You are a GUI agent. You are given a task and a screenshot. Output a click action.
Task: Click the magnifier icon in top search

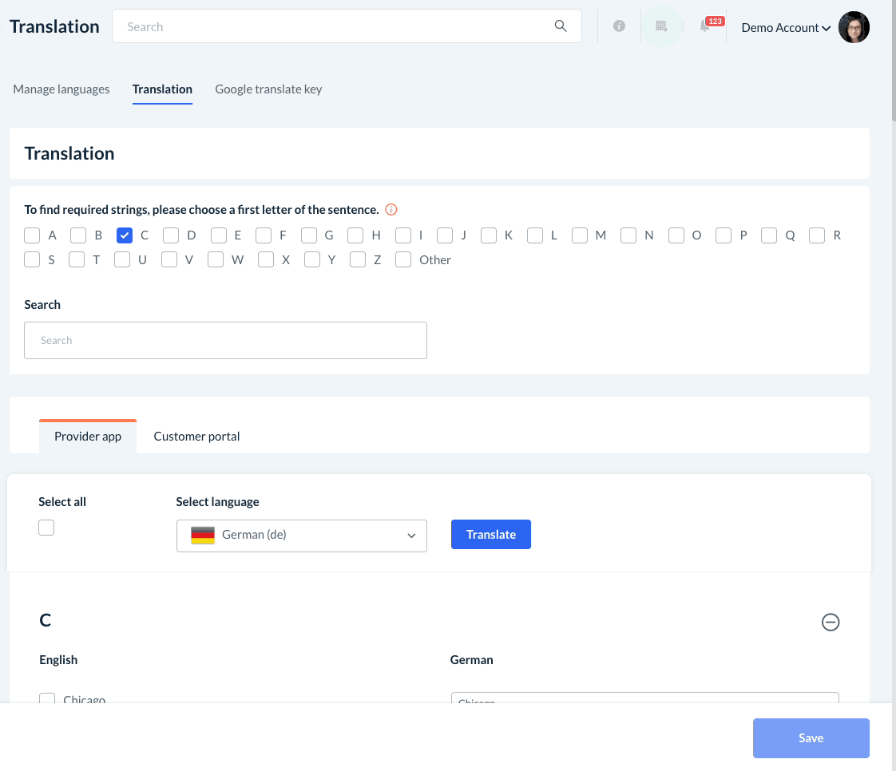[561, 26]
